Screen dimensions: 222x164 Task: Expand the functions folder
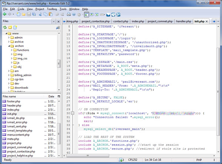(x=11, y=50)
